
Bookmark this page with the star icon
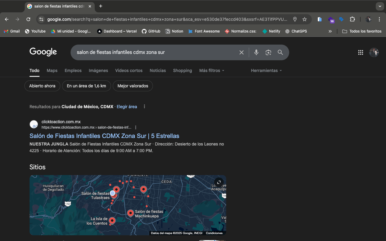(305, 19)
